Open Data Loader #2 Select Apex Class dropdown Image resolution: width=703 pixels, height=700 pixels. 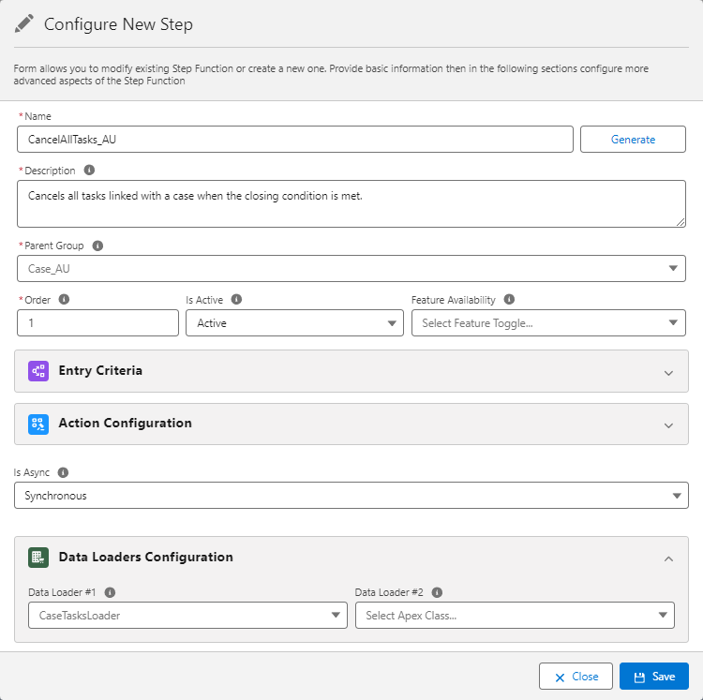[515, 616]
